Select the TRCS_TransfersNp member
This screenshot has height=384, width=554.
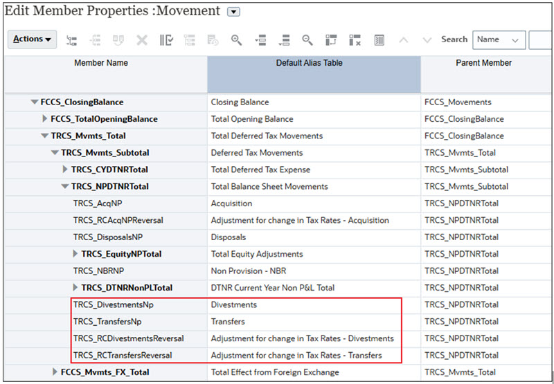(107, 322)
